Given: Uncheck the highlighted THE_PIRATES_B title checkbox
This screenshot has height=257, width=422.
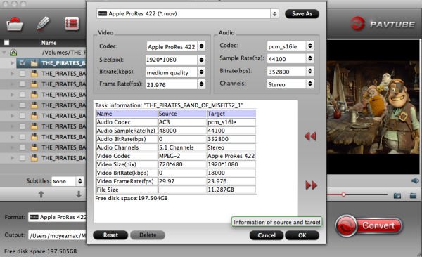Looking at the screenshot, I should pos(23,63).
